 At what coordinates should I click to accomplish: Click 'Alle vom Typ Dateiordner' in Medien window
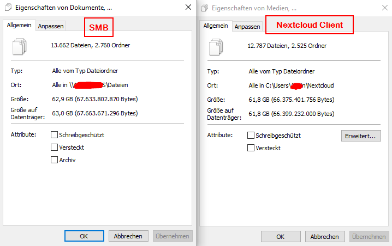[282, 71]
